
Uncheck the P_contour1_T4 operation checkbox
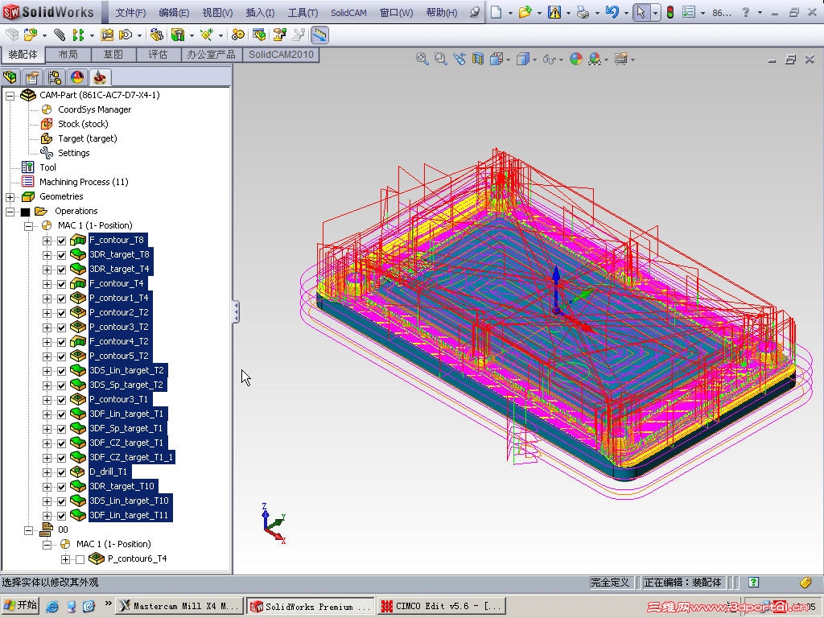coord(61,299)
